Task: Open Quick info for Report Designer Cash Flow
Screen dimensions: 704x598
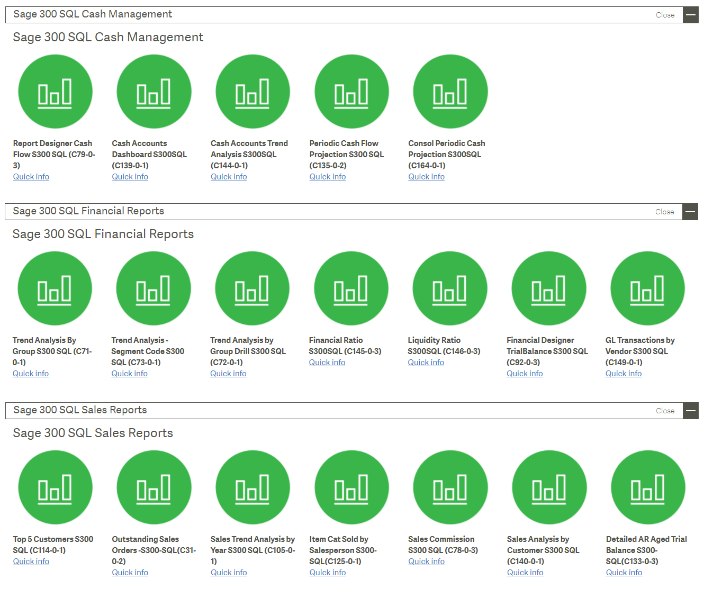Action: 31,177
